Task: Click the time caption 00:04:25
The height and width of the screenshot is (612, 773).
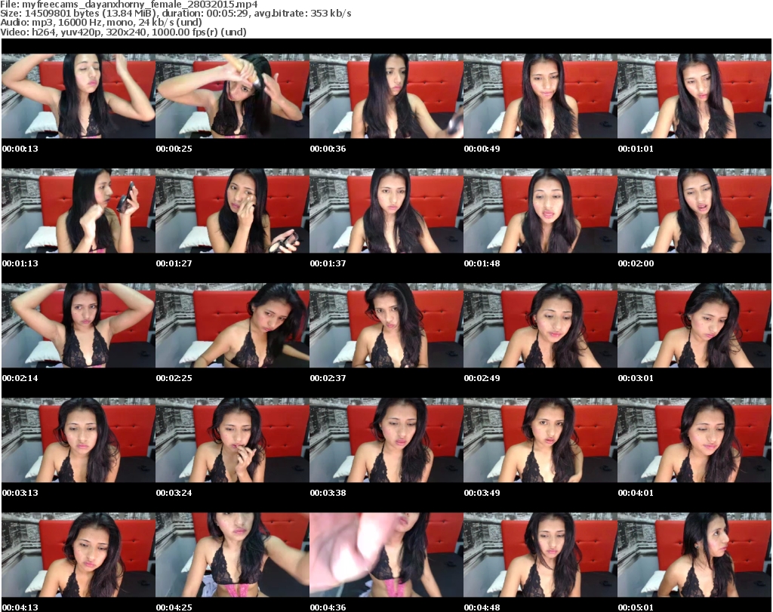Action: click(x=174, y=607)
